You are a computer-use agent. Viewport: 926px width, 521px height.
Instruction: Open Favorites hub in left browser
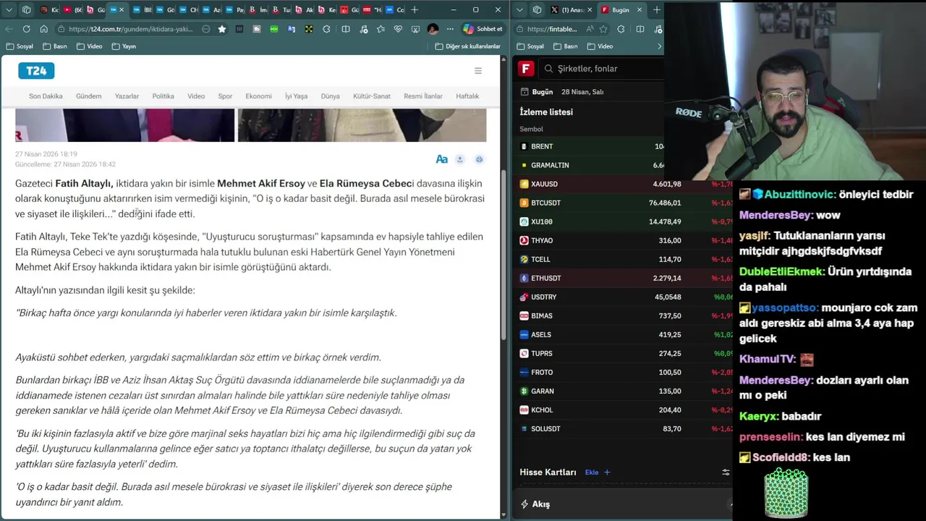tap(381, 29)
